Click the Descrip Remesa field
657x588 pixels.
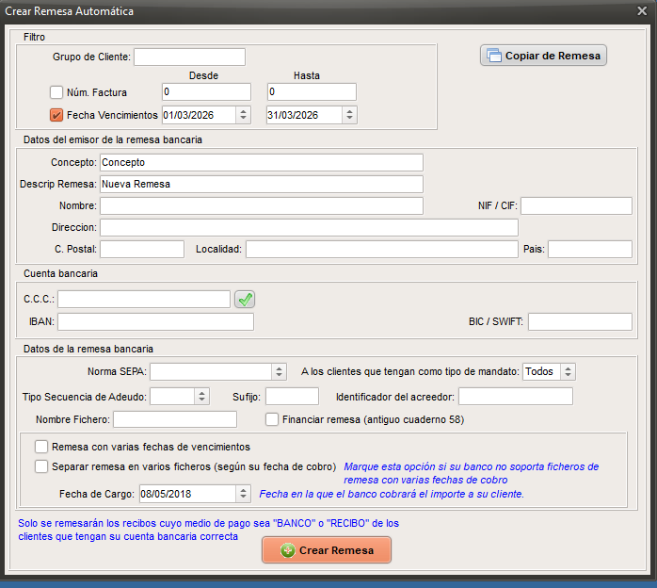[262, 184]
